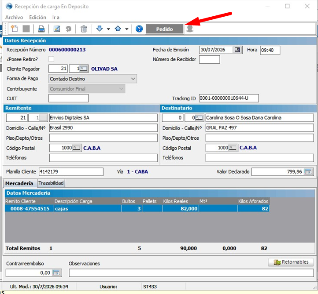This screenshot has width=318, height=294.
Task: Click reception number 000600000213
Action: click(67, 50)
